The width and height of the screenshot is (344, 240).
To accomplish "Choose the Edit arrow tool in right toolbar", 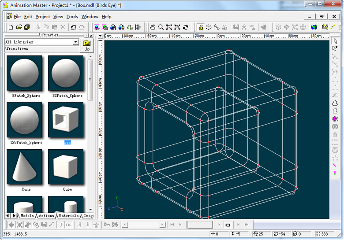I will pyautogui.click(x=335, y=41).
